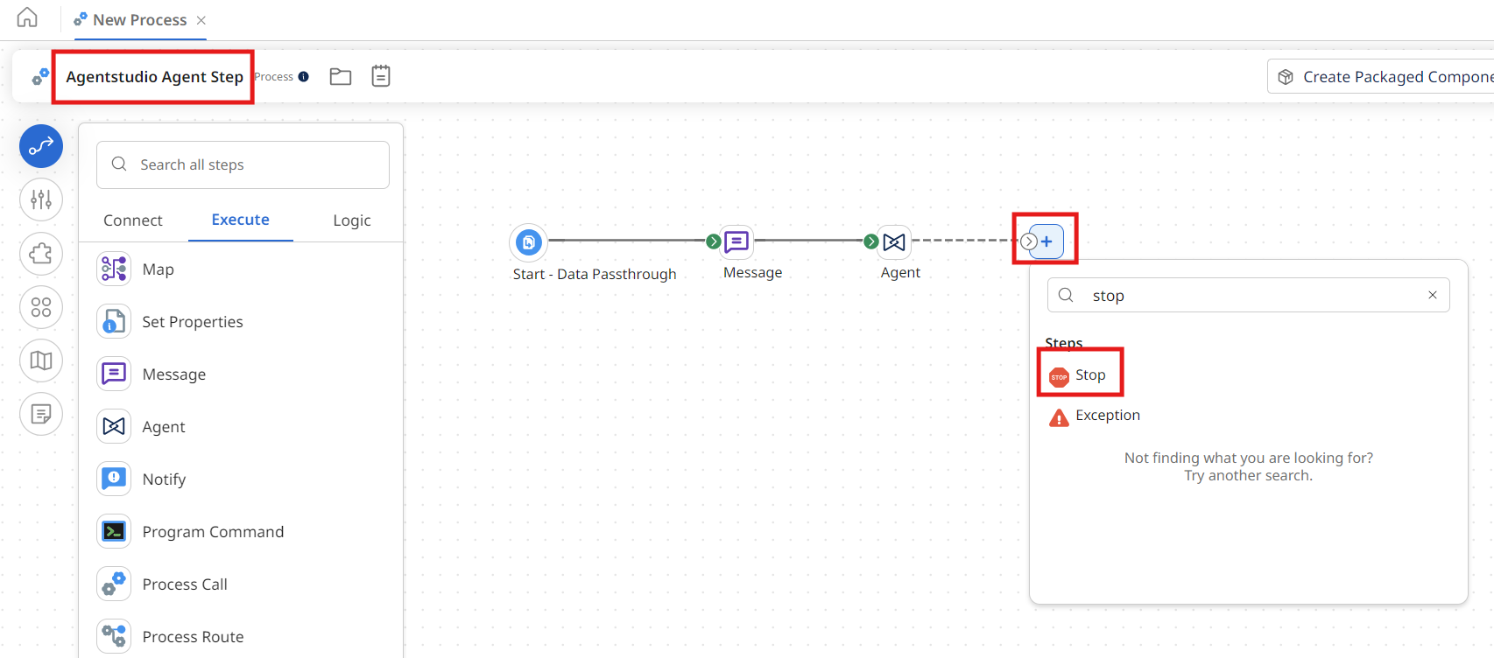Screen dimensions: 1494x658
Task: Add a step with the plus button
Action: [x=1047, y=241]
